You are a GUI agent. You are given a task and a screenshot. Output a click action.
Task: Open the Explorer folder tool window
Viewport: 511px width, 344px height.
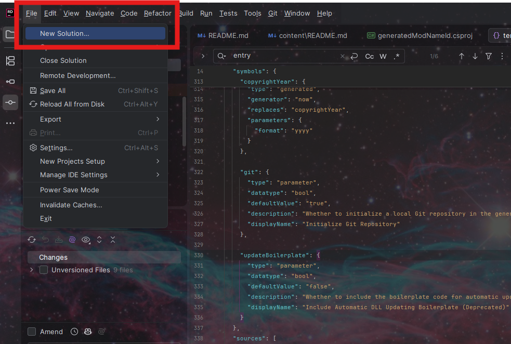10,34
